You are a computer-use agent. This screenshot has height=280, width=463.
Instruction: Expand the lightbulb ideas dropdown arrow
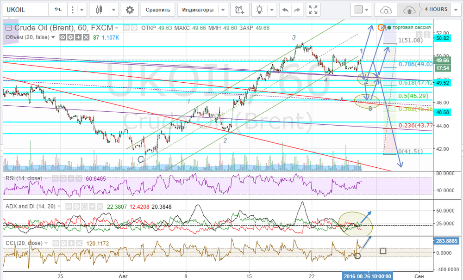click(272, 10)
